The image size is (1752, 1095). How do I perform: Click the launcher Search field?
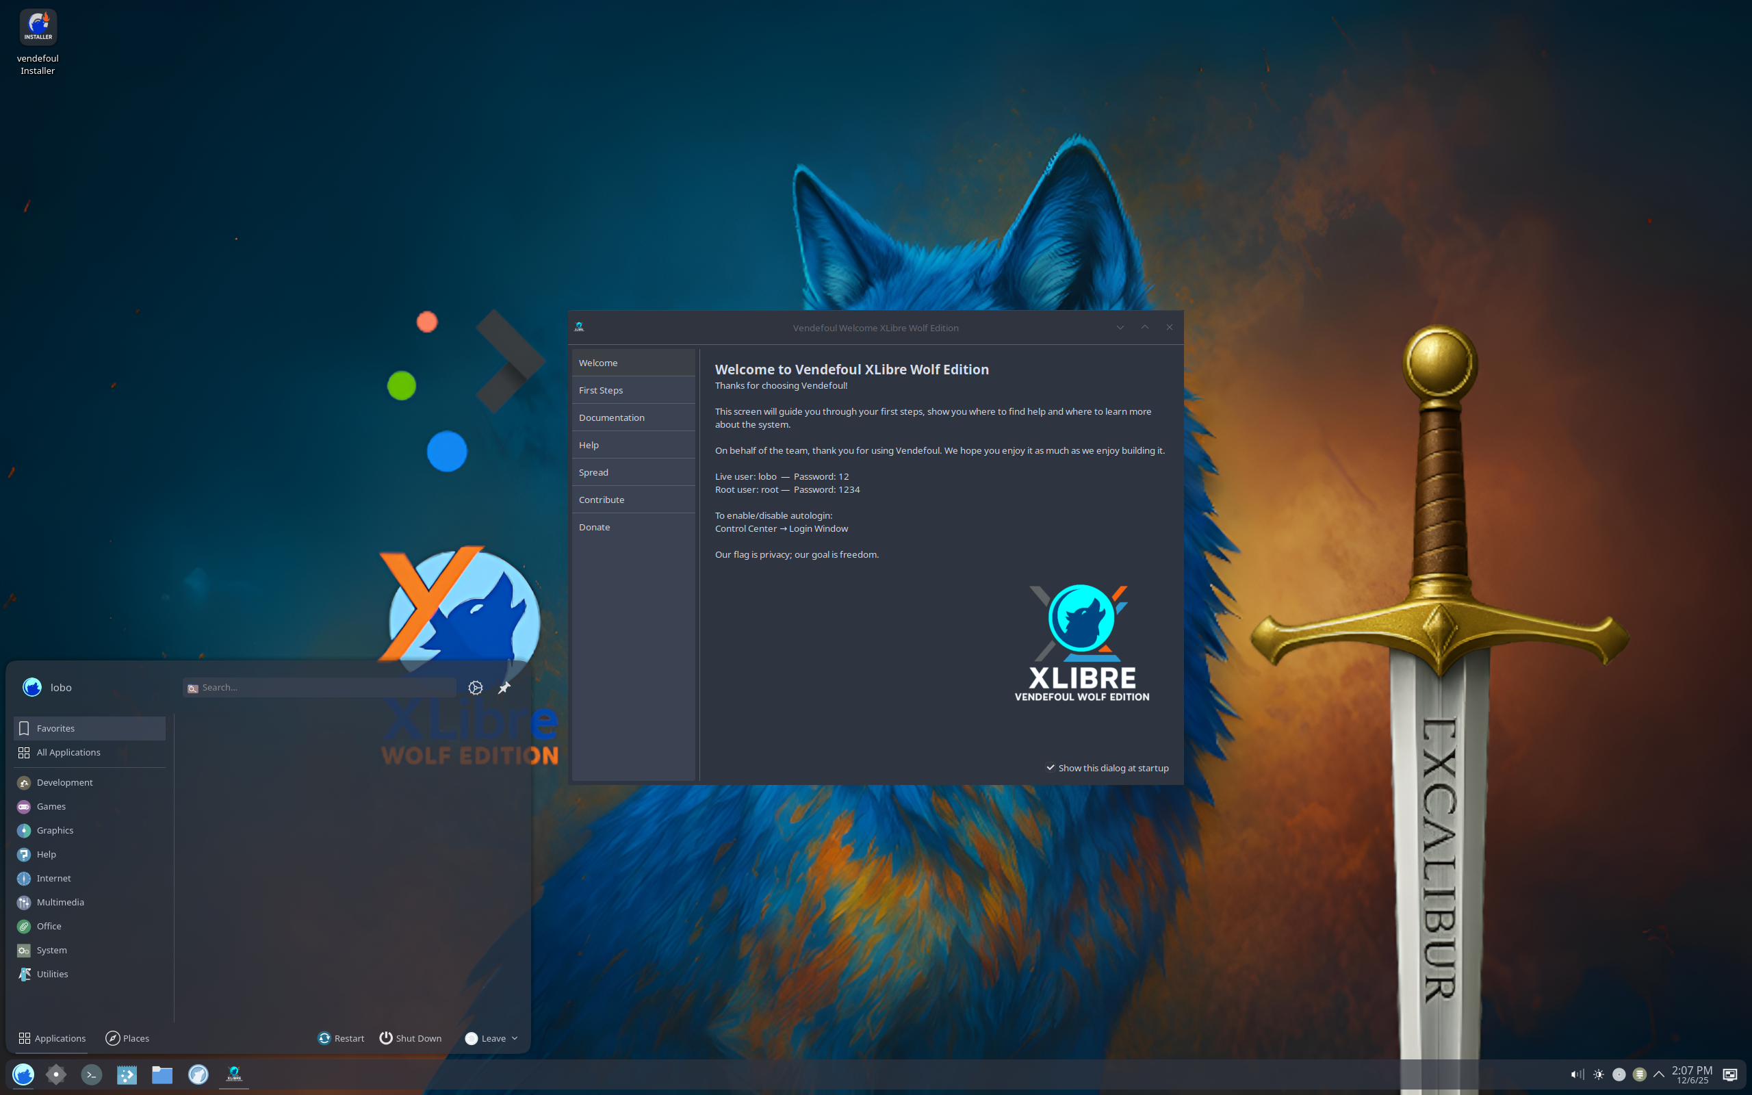tap(320, 687)
